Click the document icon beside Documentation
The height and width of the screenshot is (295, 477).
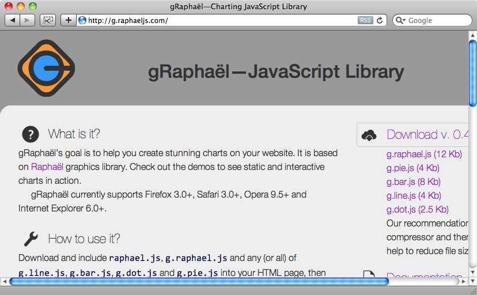369,273
